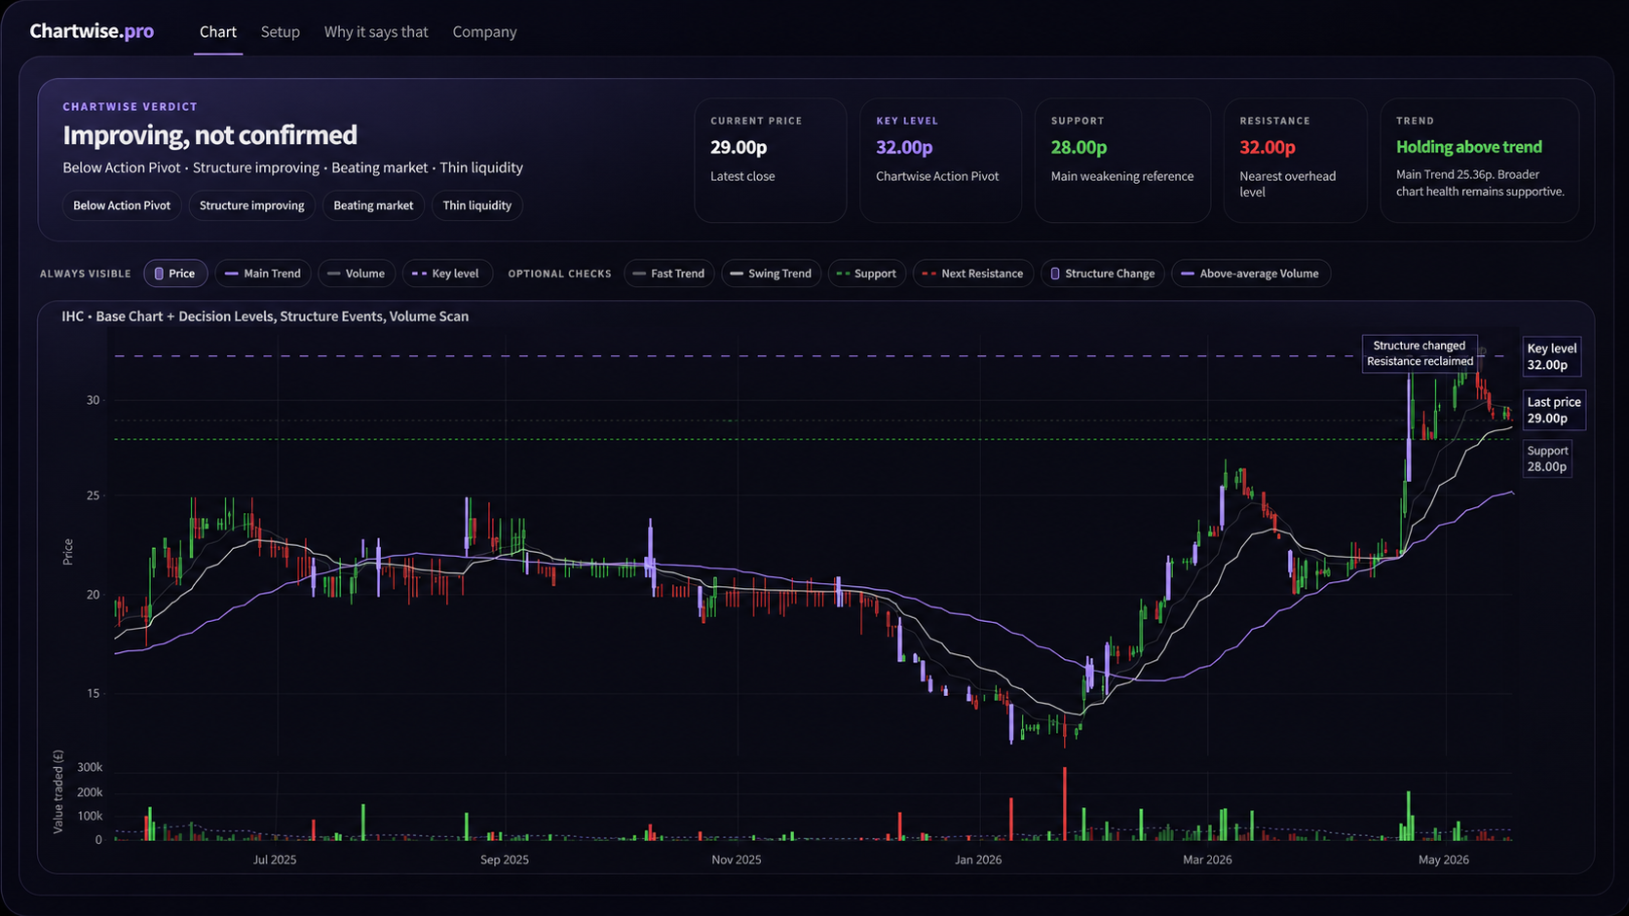Click the Structure improving tag
1629x916 pixels.
[252, 205]
